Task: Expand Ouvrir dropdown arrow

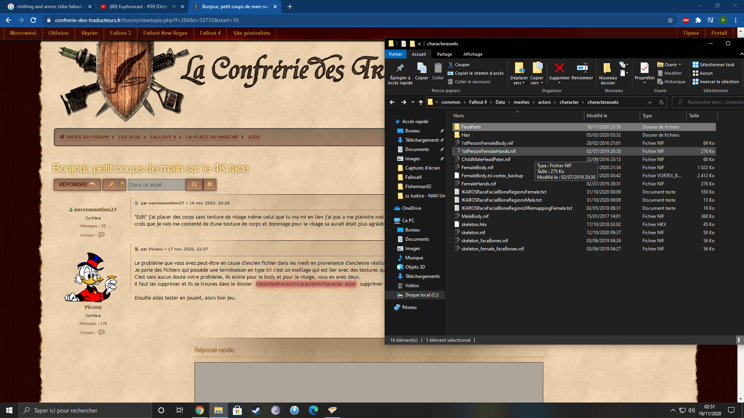Action: pyautogui.click(x=680, y=65)
